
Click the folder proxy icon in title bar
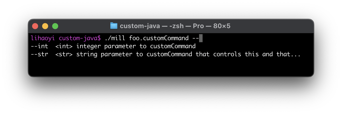click(x=114, y=26)
